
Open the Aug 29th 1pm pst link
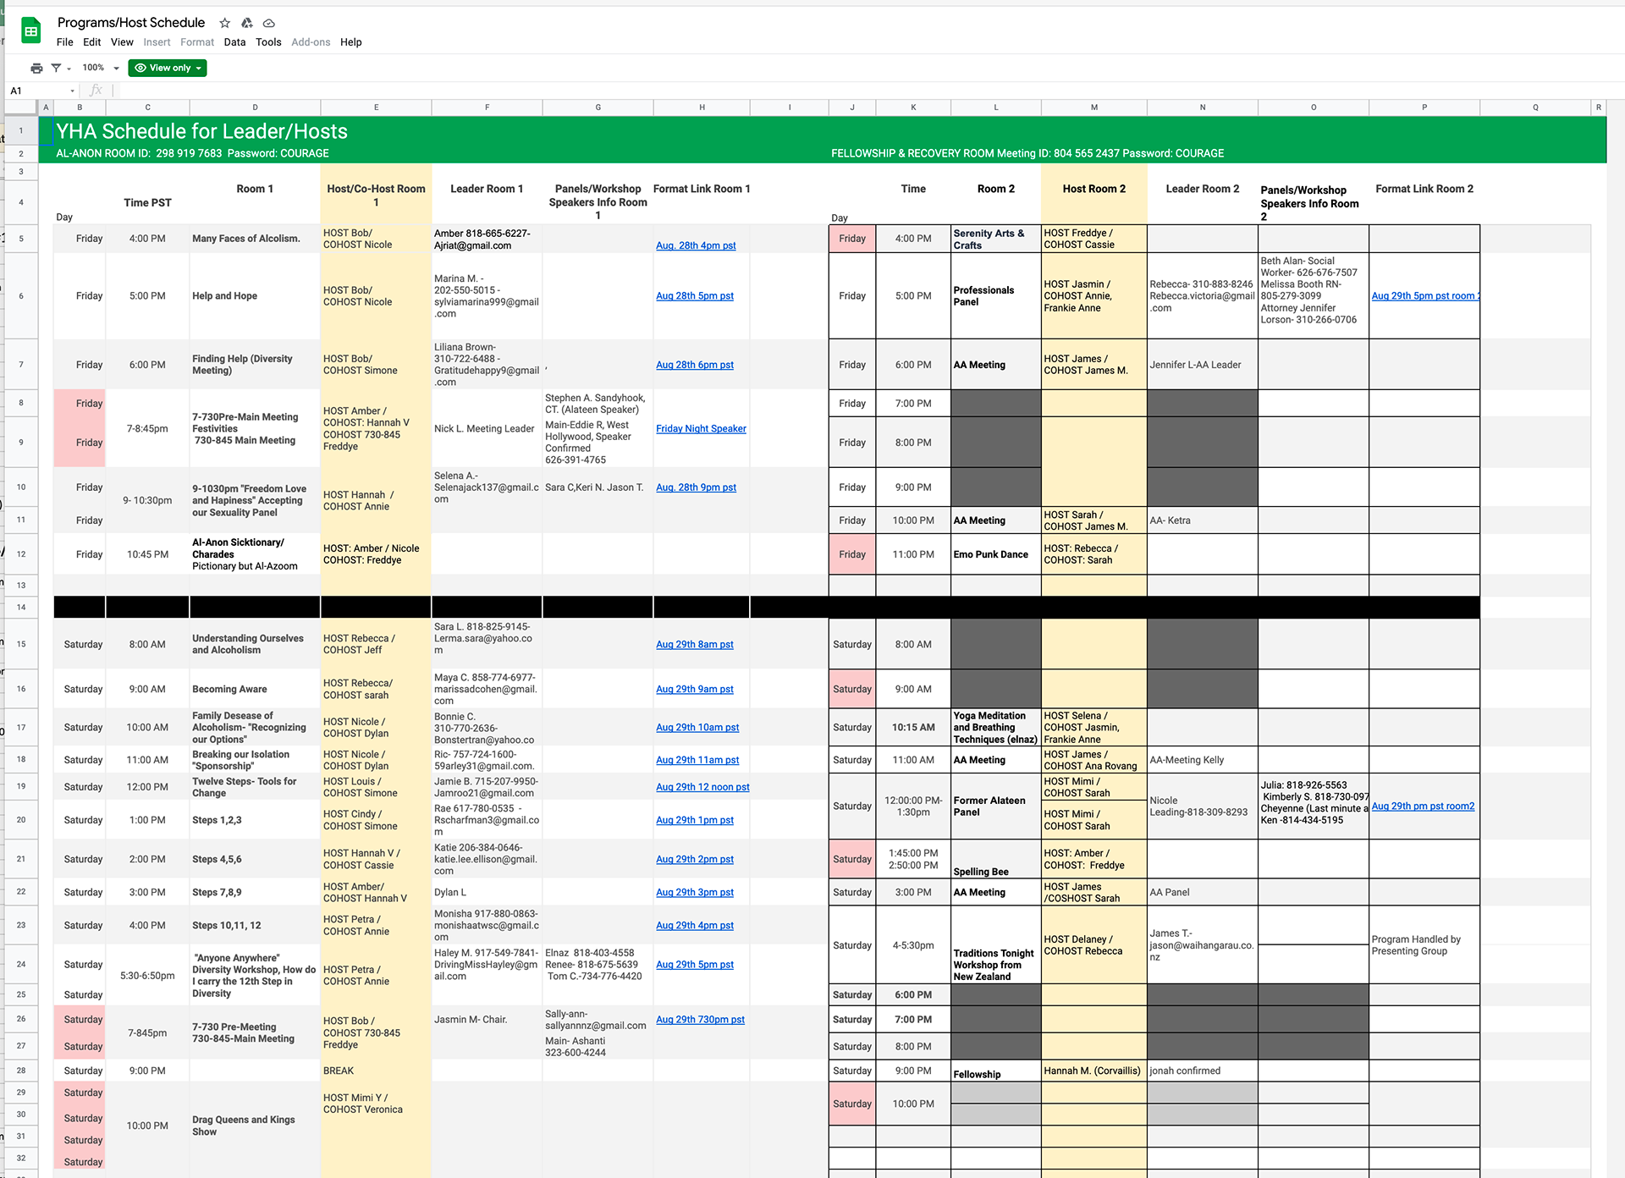(x=695, y=820)
